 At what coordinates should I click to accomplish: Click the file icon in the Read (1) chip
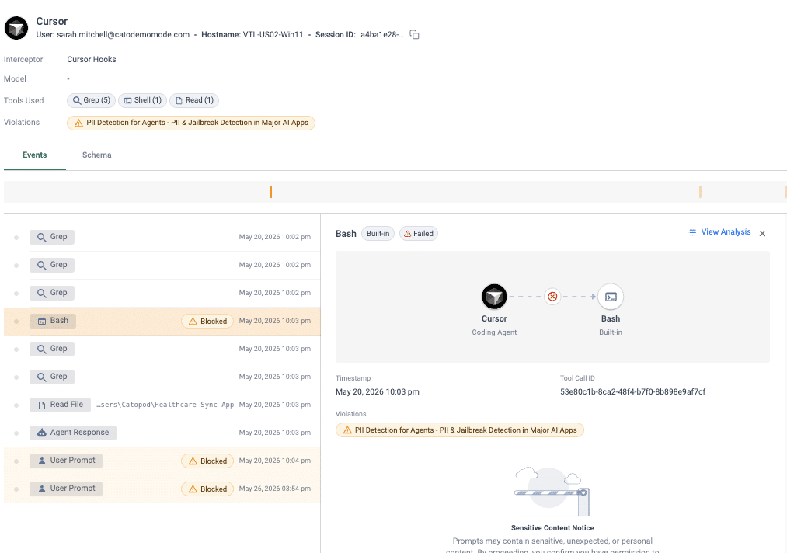tap(179, 100)
